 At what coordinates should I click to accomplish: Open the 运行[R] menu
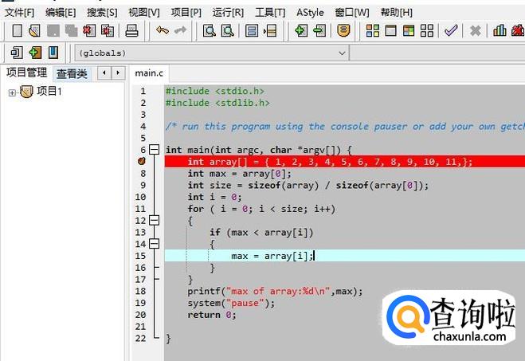[x=228, y=13]
